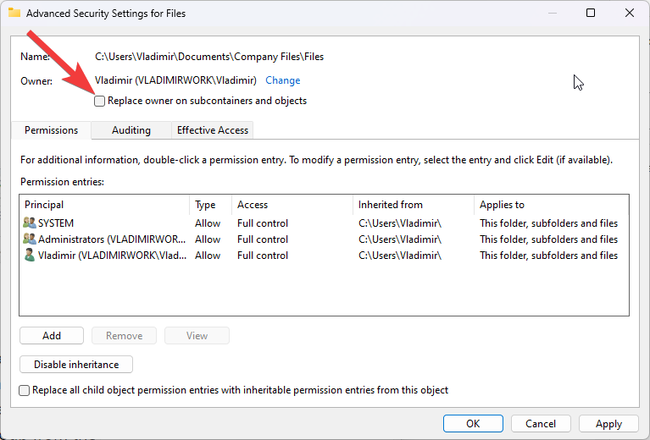Maximize the Advanced Security Settings window
The width and height of the screenshot is (650, 440).
591,13
